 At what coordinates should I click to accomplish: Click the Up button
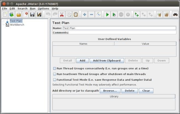(148, 60)
